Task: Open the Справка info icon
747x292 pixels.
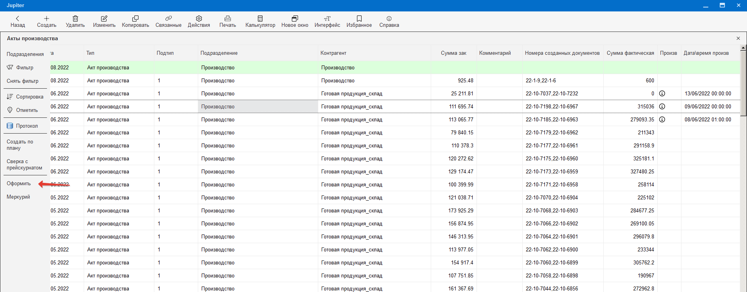Action: [x=389, y=18]
